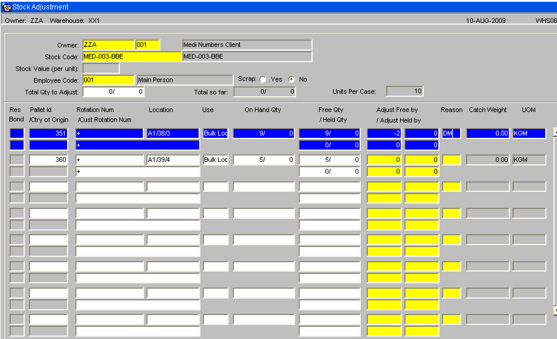Click On Hand Qty for pallet 351
This screenshot has width=557, height=339.
tap(264, 133)
